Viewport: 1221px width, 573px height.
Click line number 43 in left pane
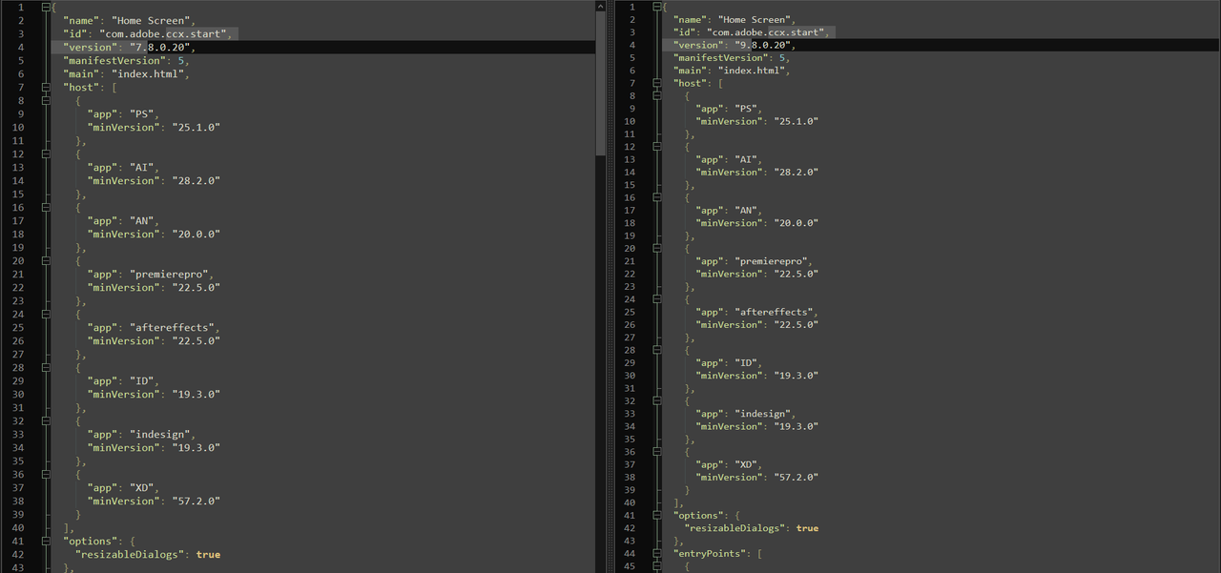pos(19,568)
